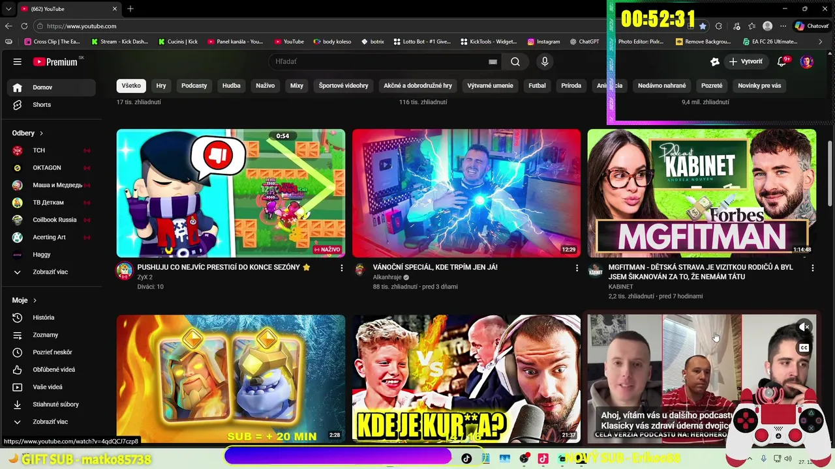Select the Futbal filter chip
The height and width of the screenshot is (469, 835).
(x=538, y=85)
